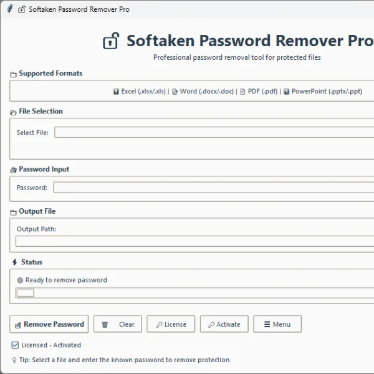Click the trash bin icon on Clear
Viewport: 374px width, 374px height.
pyautogui.click(x=105, y=324)
